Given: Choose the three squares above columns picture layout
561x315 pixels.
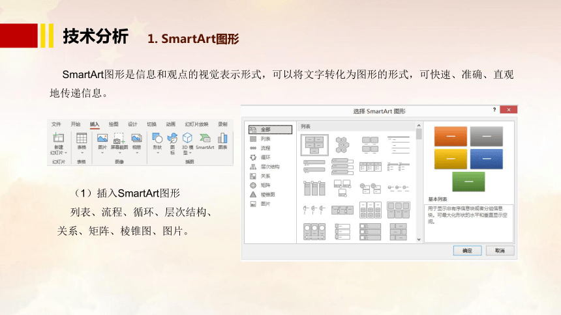Looking at the screenshot, I should (x=398, y=210).
